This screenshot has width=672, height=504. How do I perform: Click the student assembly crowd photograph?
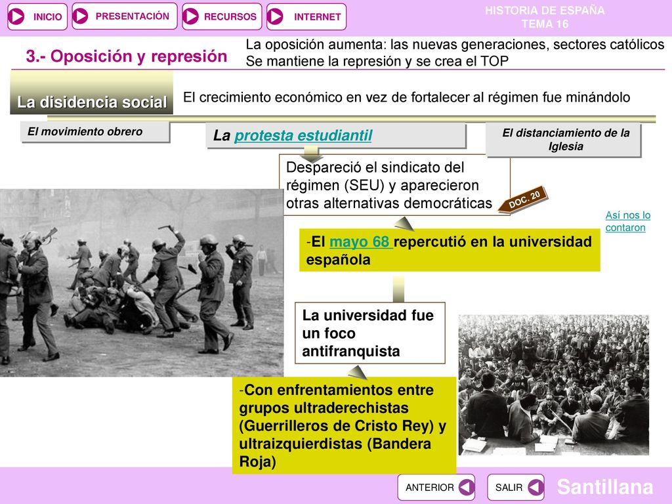[554, 385]
